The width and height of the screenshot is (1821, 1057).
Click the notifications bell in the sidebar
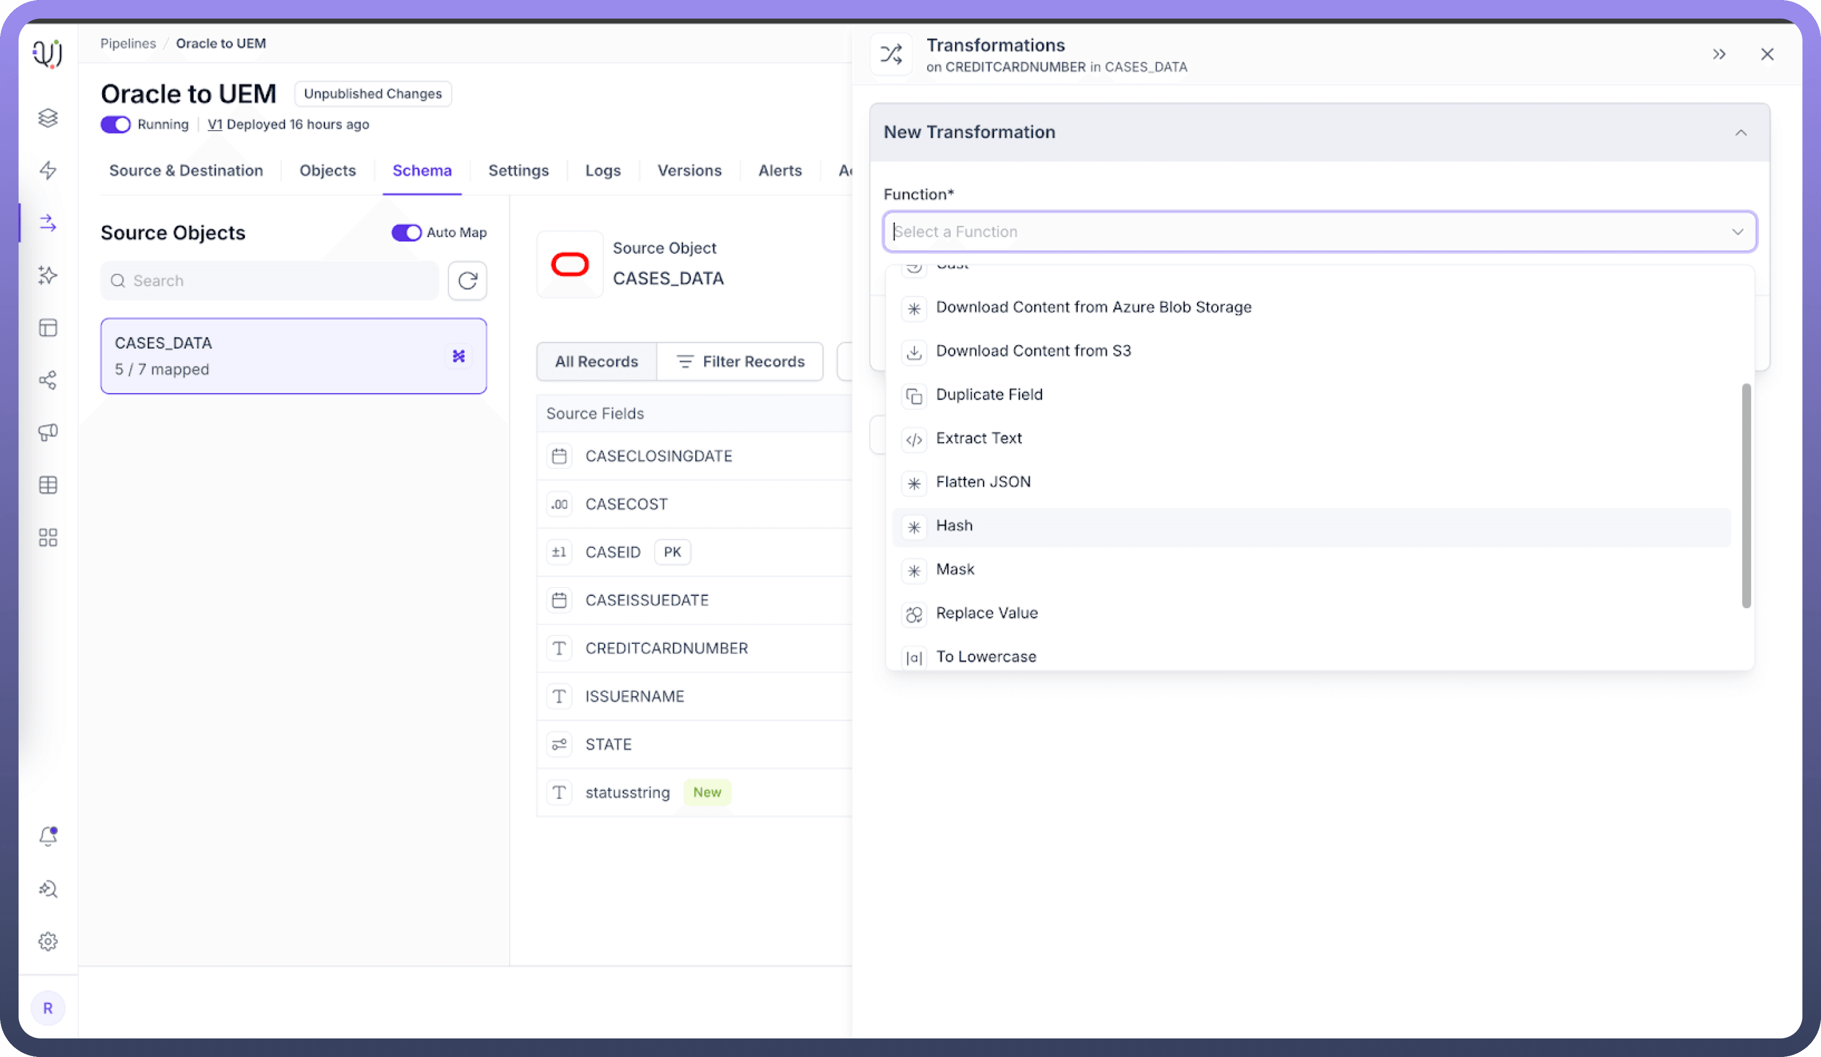click(48, 836)
